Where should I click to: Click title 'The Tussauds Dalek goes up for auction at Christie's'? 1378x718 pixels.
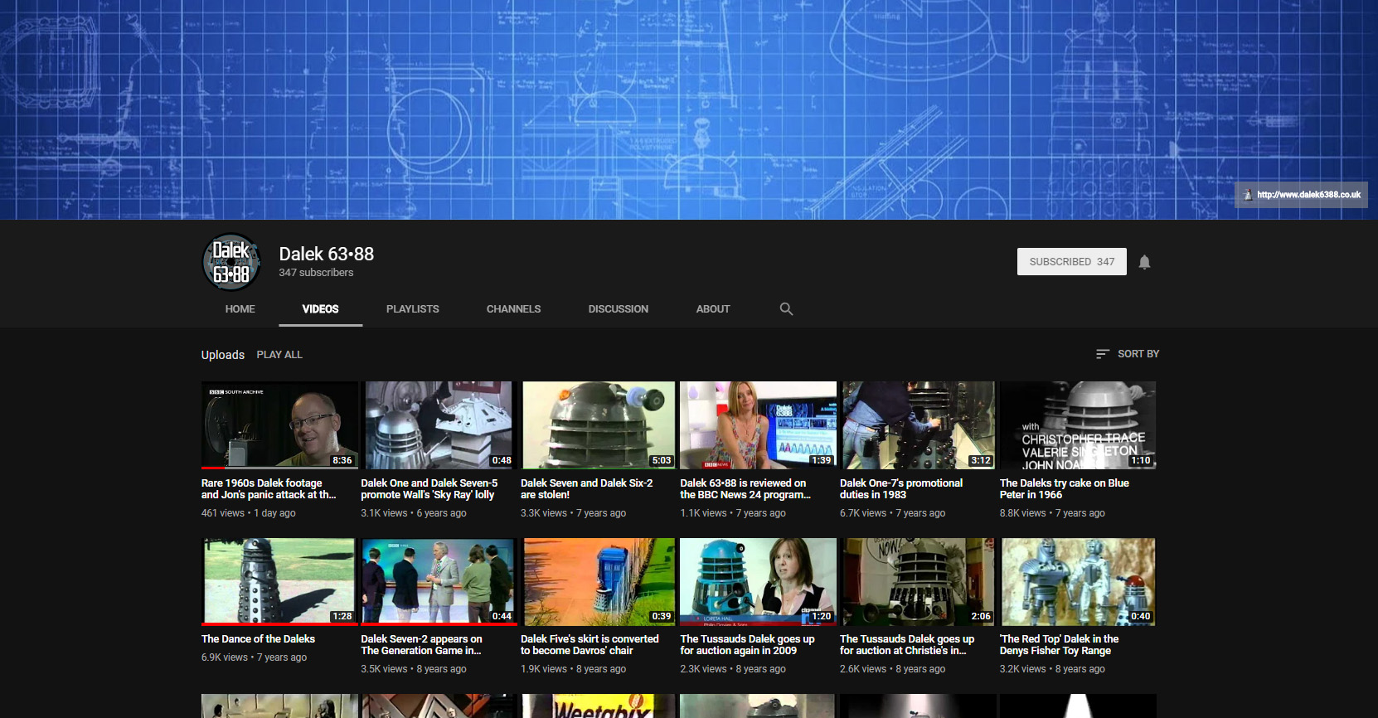(907, 645)
